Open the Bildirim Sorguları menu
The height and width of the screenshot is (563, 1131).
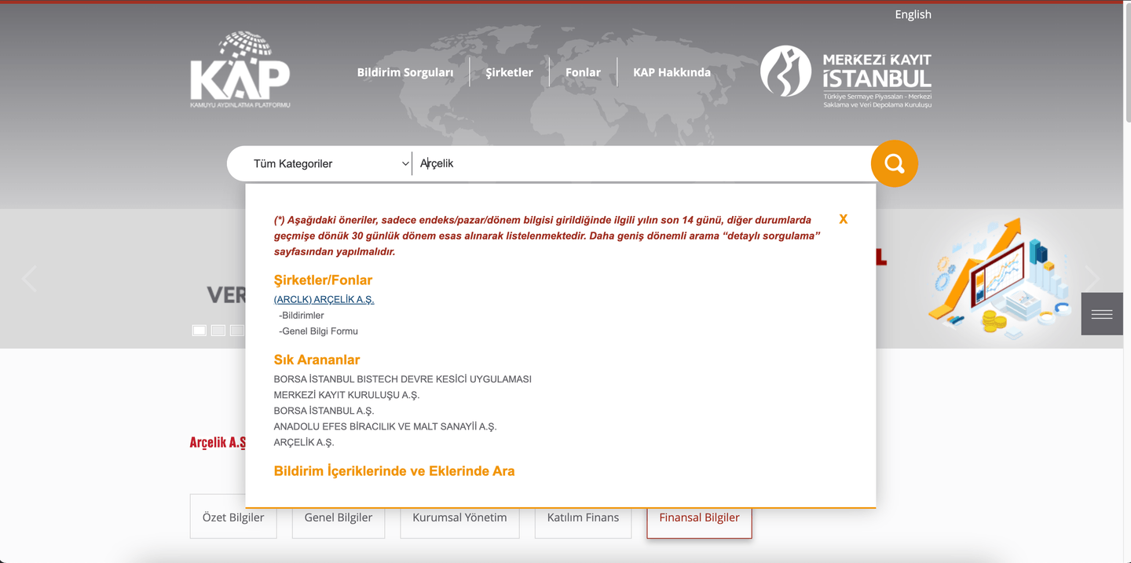pyautogui.click(x=405, y=71)
